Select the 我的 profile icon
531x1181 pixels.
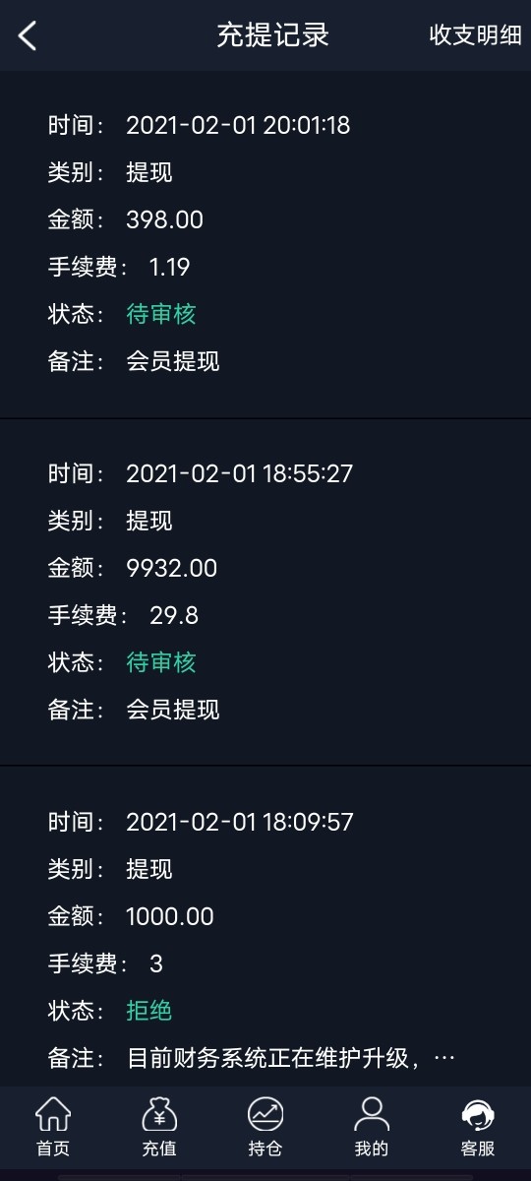click(x=372, y=1115)
